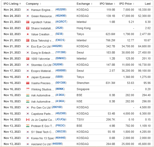The image size is (154, 147).
Task: Open ticker link 450080 for Ecopro Materials
Action: pos(61,70)
